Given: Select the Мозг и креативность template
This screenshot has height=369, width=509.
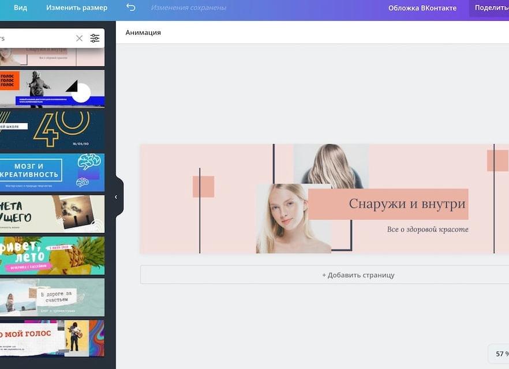Looking at the screenshot, I should pyautogui.click(x=52, y=172).
